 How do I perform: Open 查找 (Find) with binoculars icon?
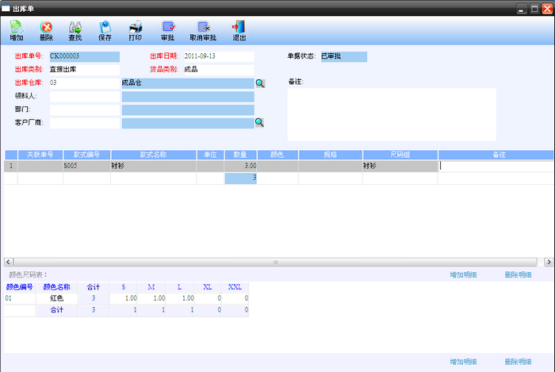[75, 29]
